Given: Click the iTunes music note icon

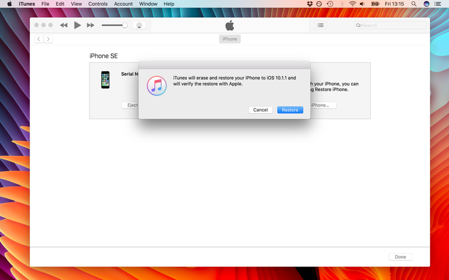Looking at the screenshot, I should pyautogui.click(x=157, y=86).
